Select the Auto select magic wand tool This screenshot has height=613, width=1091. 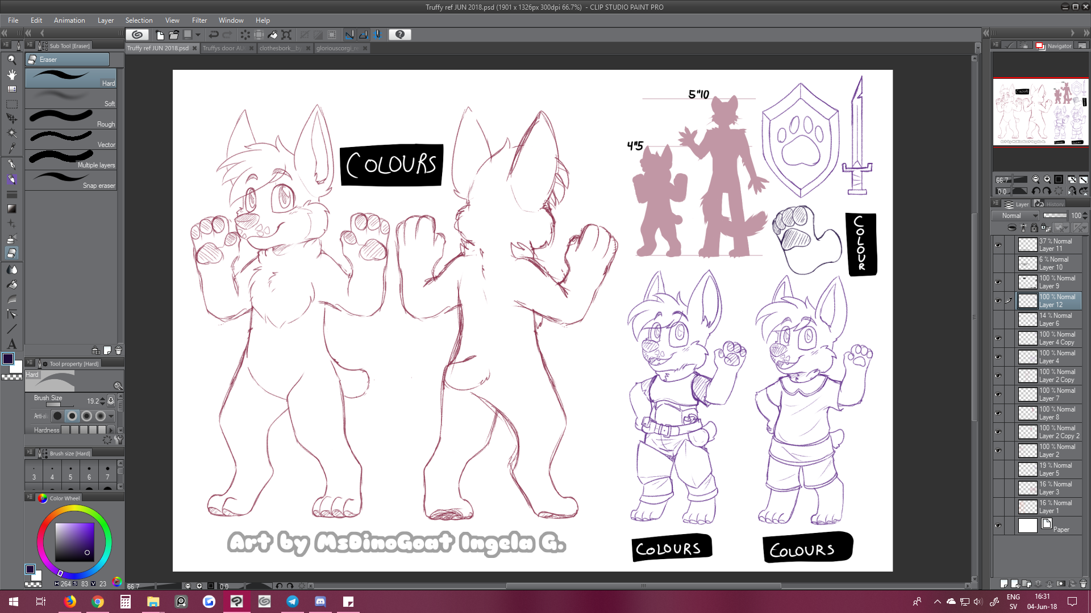click(11, 133)
